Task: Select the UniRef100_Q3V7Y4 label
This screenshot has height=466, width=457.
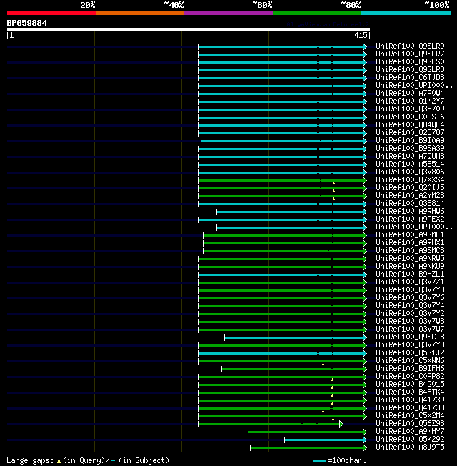Action: pos(410,305)
